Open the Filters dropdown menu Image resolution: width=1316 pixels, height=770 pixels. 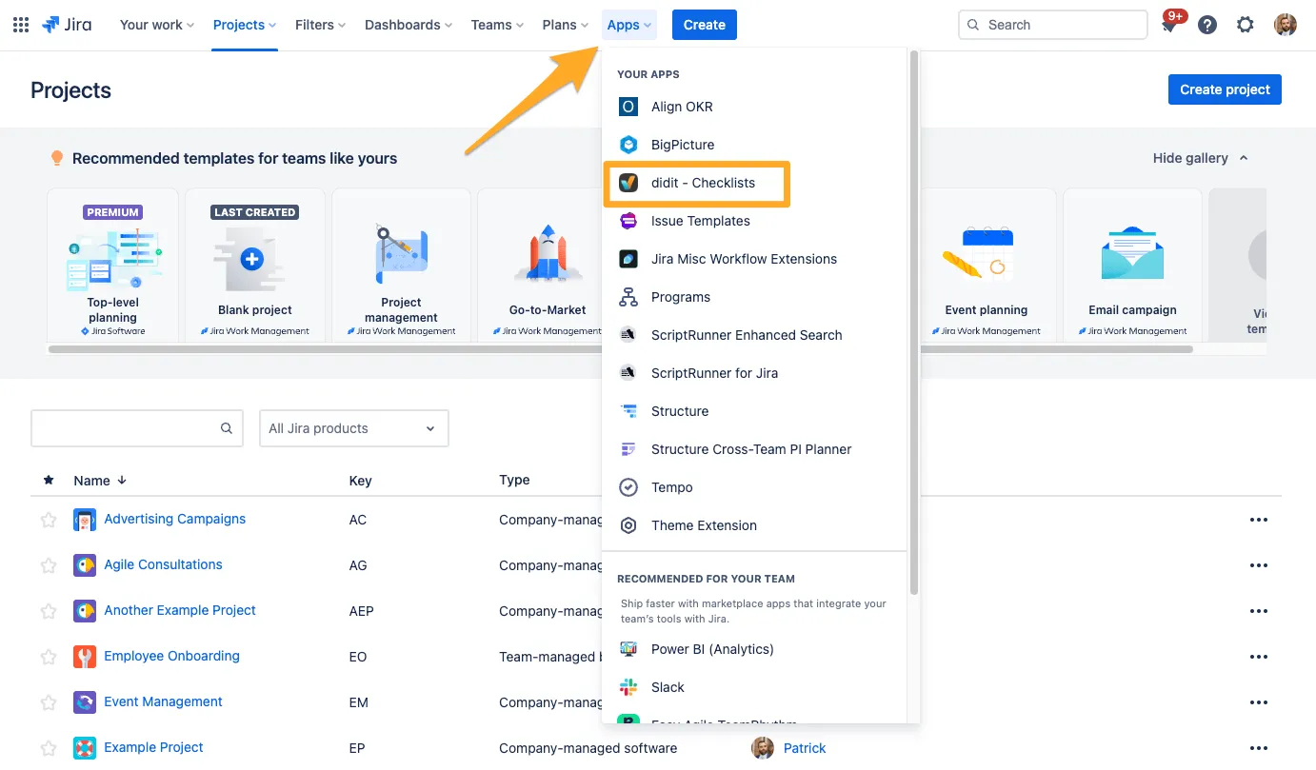pos(320,25)
